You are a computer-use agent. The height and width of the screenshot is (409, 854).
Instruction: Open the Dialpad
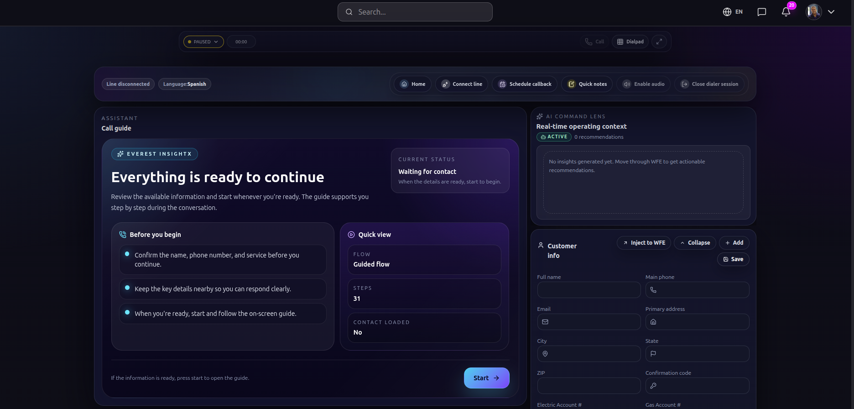[x=630, y=42]
